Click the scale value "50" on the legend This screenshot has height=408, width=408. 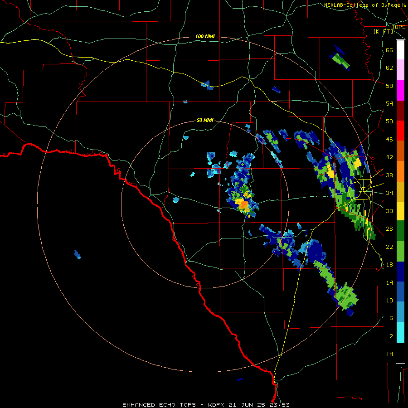[x=389, y=121]
